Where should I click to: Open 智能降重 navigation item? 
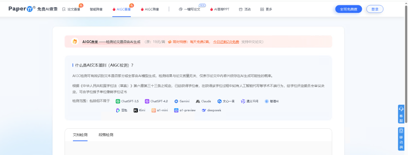96,9
